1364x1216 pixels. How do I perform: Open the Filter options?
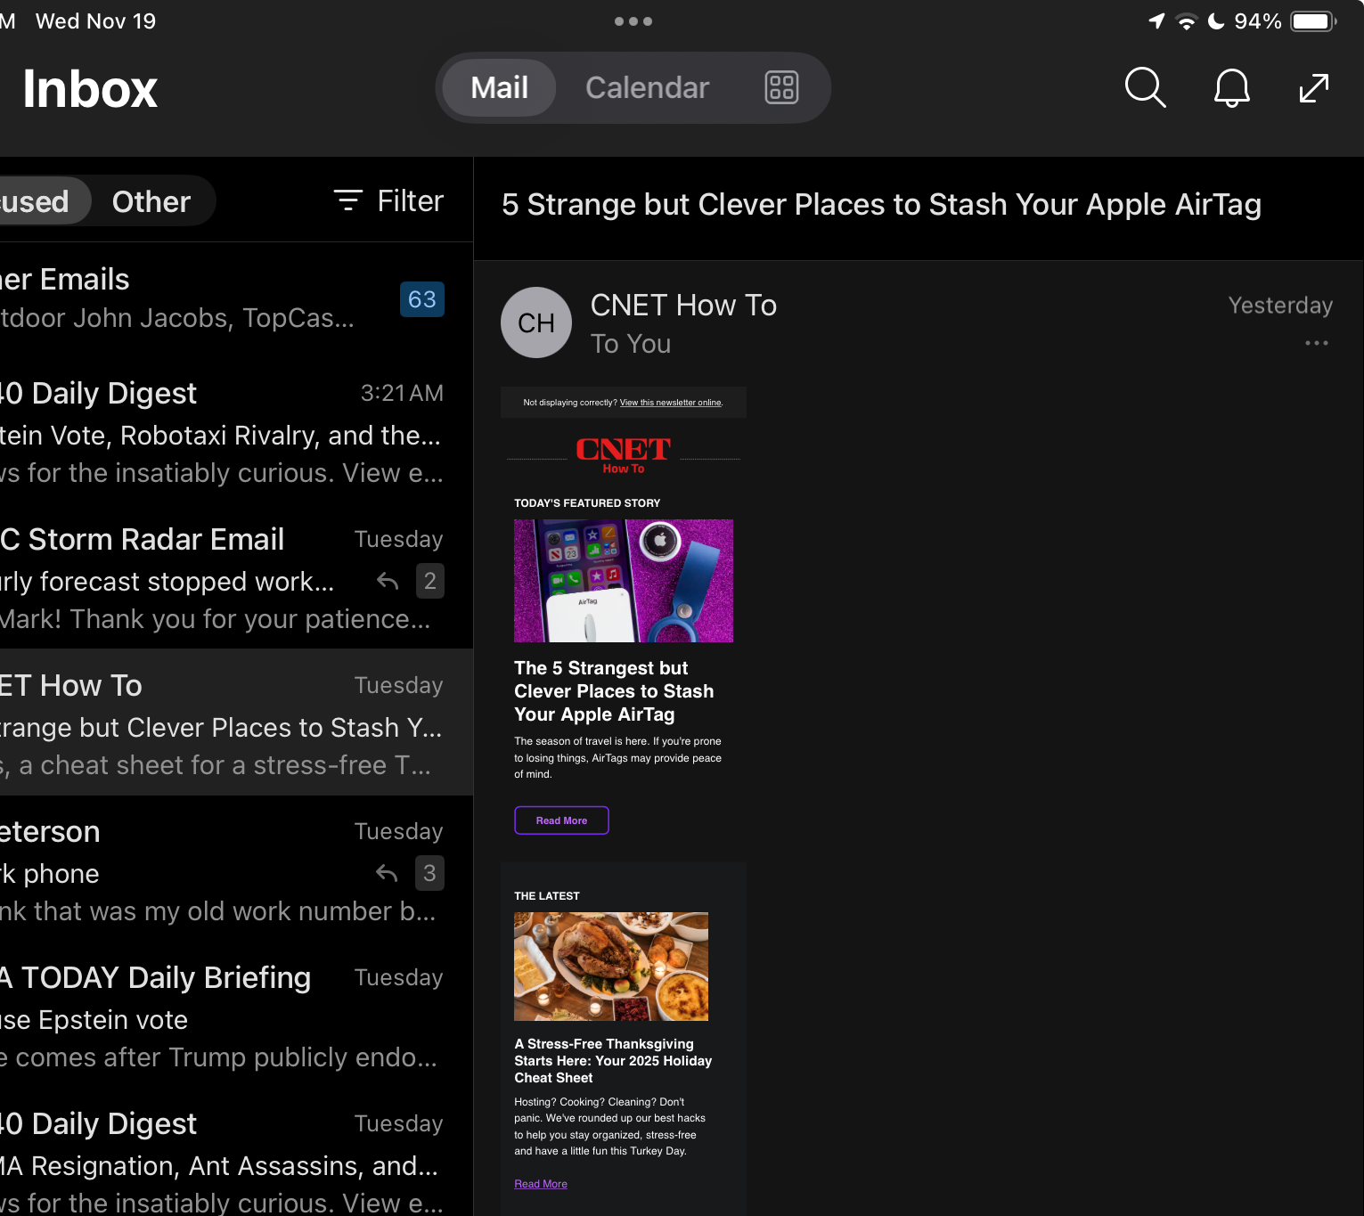(388, 200)
